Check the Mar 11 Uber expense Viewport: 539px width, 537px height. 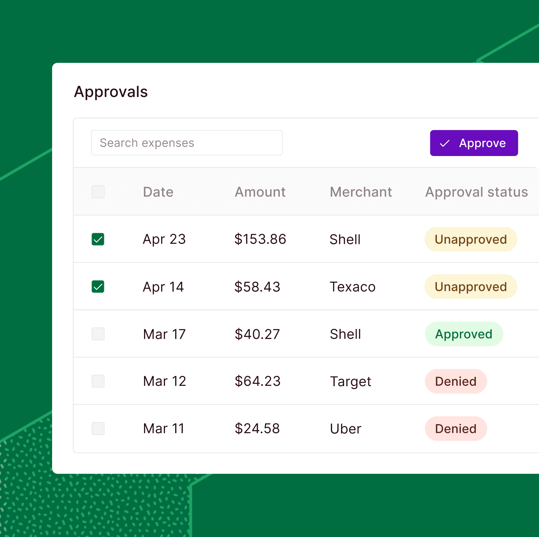[x=98, y=429]
